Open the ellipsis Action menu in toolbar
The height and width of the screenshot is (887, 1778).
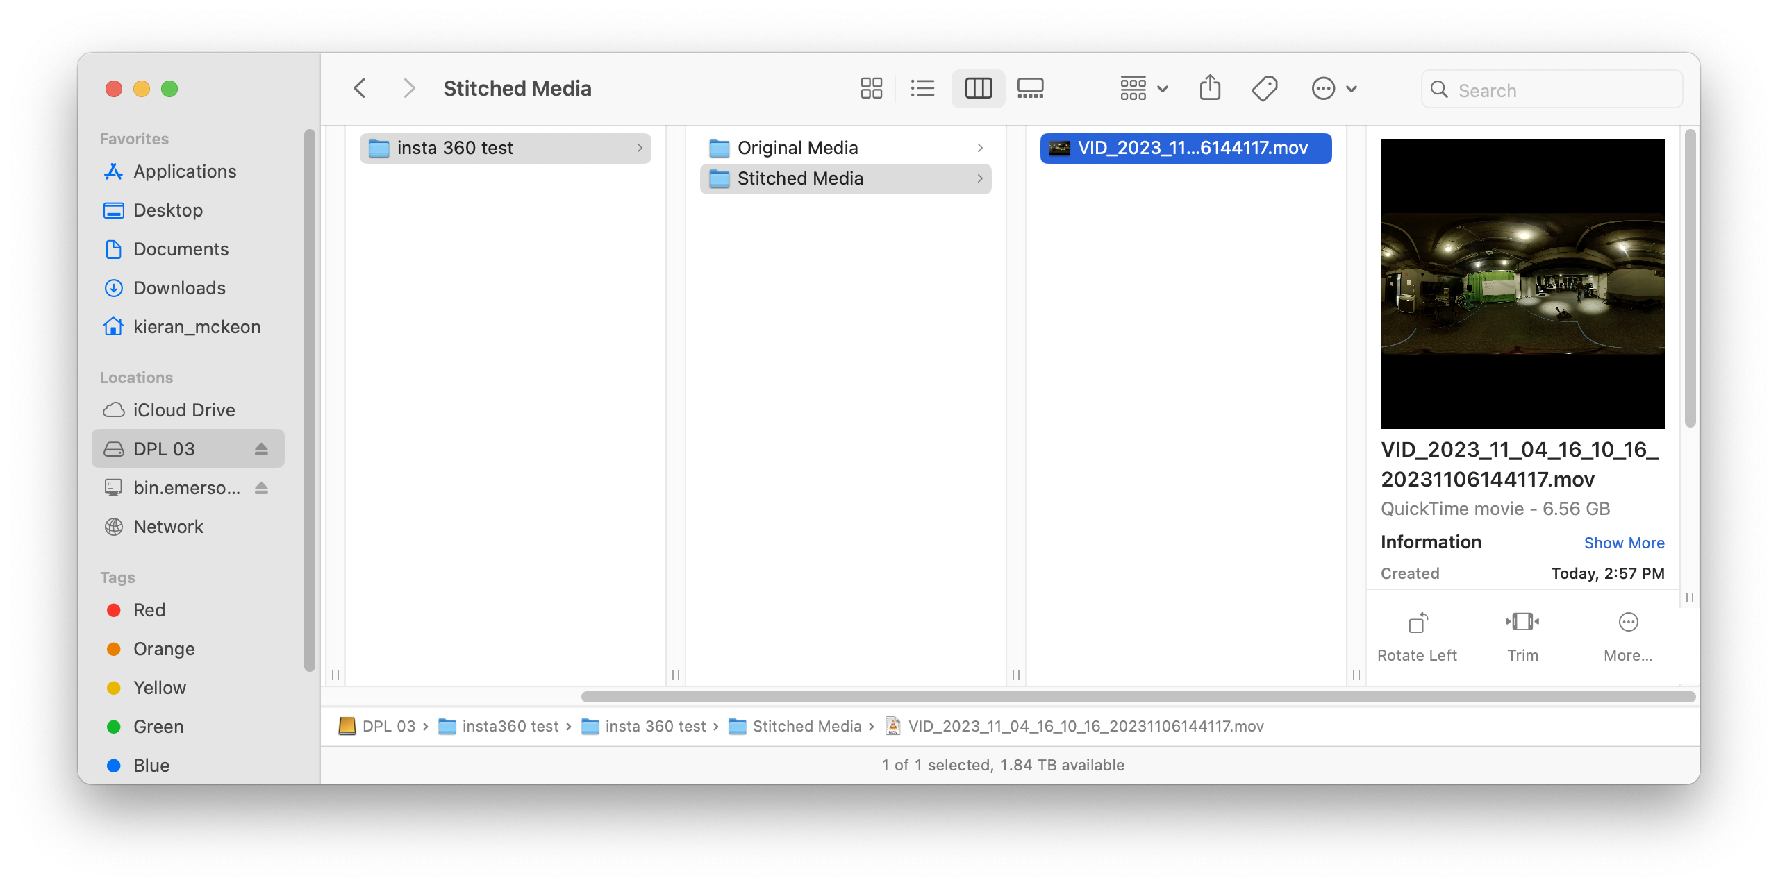[1333, 89]
